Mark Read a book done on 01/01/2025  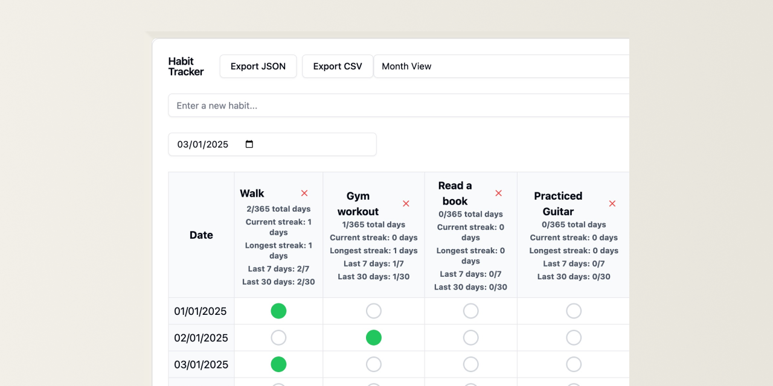(470, 311)
